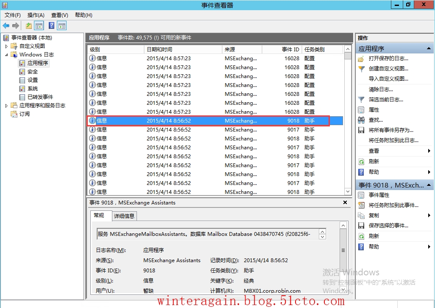Click 筛选当前日志... filter action

tap(386, 99)
